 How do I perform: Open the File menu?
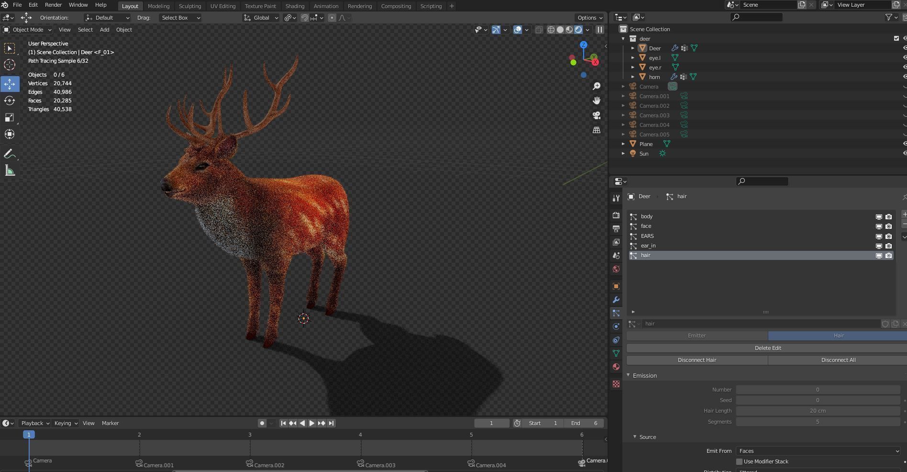pos(17,5)
